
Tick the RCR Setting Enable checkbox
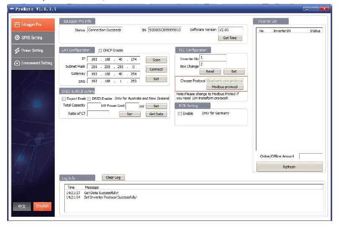[x=180, y=114]
